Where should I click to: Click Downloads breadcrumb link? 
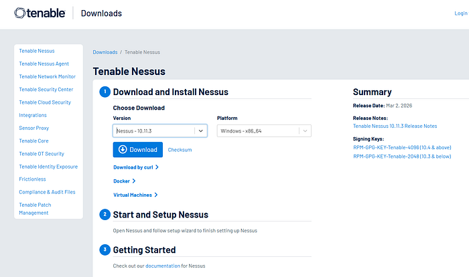105,52
